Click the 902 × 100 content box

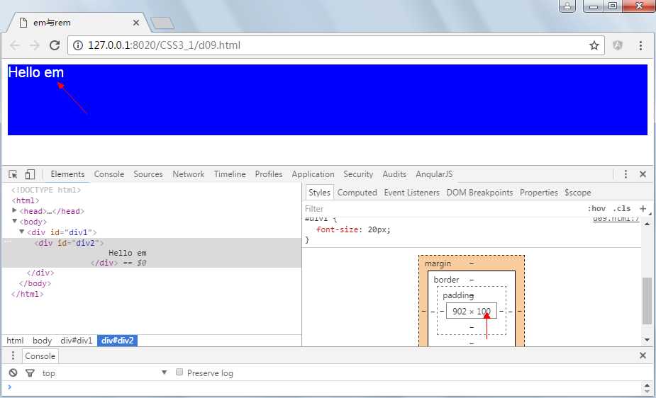click(x=472, y=311)
